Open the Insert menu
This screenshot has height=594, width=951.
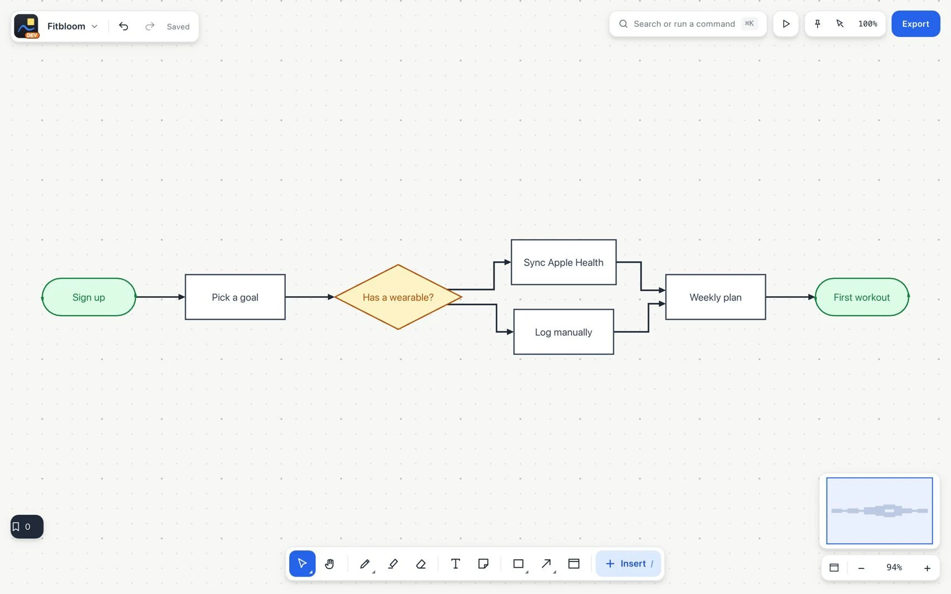(x=628, y=563)
